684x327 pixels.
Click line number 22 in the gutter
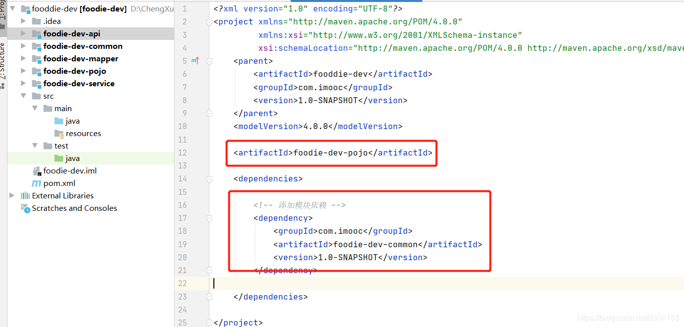182,283
